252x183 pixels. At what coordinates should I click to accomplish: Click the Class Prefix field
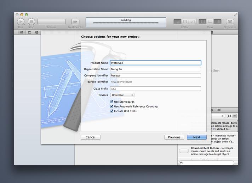coord(156,89)
